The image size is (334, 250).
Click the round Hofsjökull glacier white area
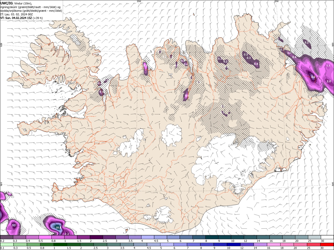171,135
